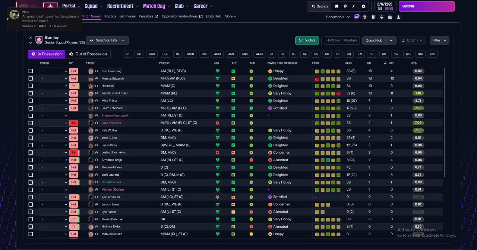Open the world globe icon

pos(345,6)
